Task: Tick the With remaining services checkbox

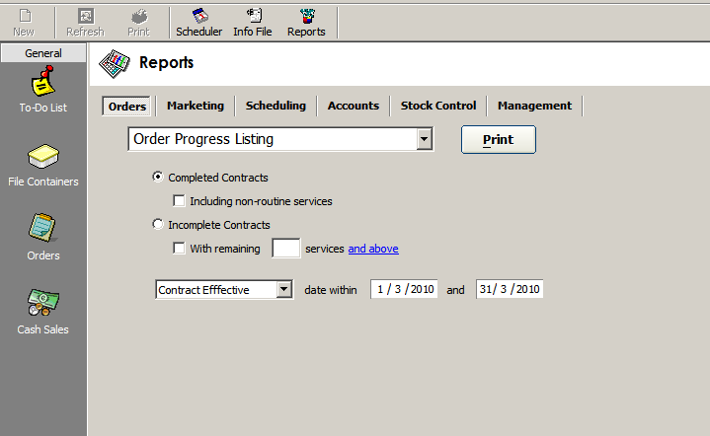Action: 180,249
